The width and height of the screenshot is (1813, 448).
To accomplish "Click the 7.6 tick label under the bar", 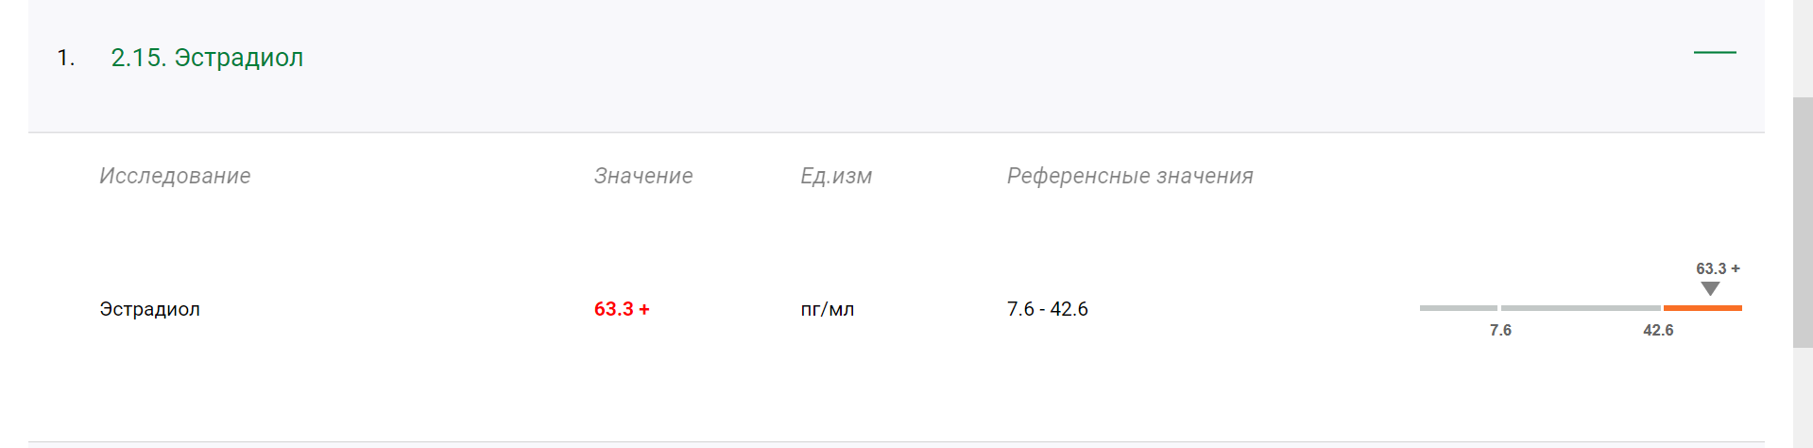I will click(1500, 330).
